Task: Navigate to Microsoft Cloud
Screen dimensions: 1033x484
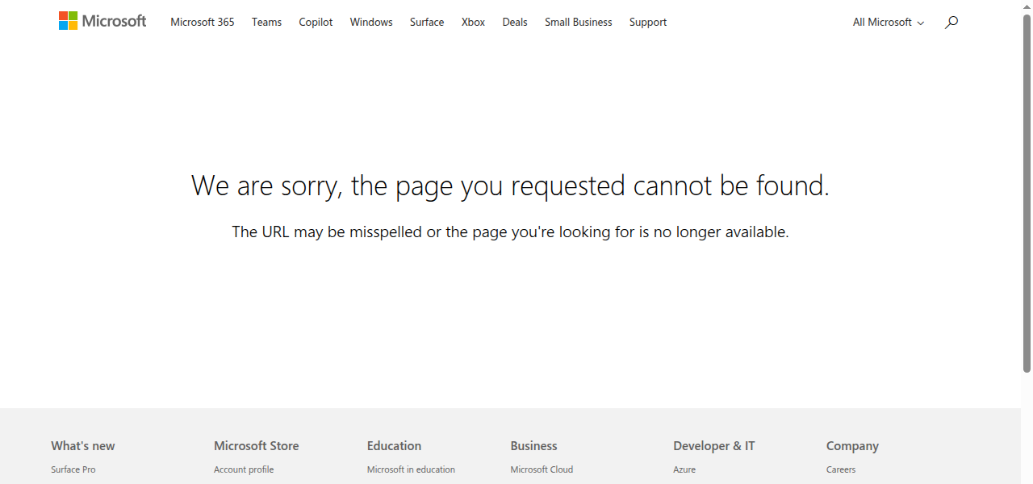Action: (542, 469)
